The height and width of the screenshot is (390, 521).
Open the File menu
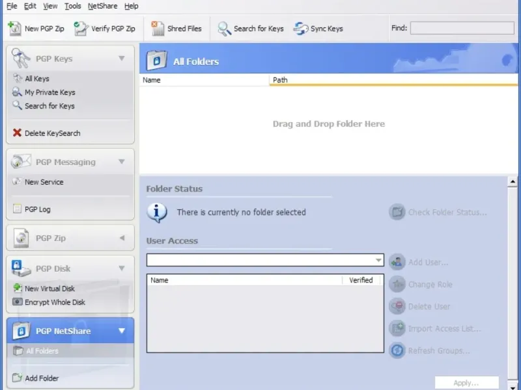coord(12,6)
